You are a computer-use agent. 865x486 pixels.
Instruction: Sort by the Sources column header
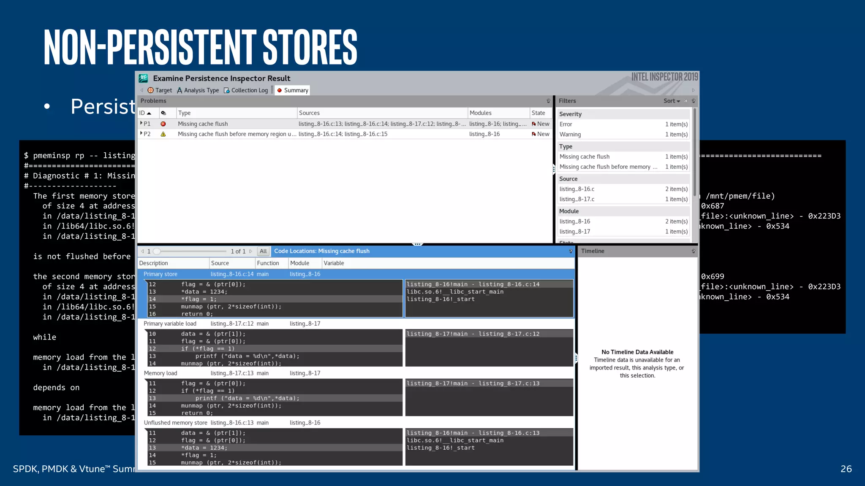[382, 113]
